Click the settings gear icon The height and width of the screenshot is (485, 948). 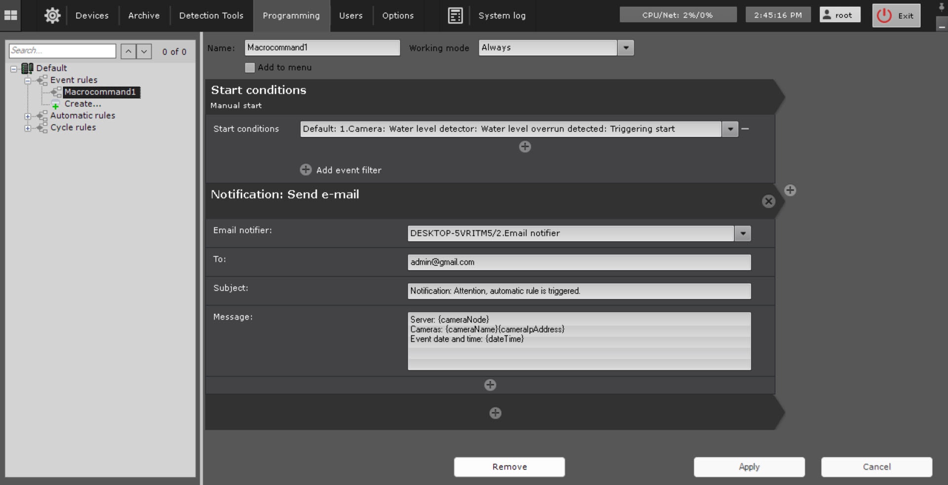point(52,15)
